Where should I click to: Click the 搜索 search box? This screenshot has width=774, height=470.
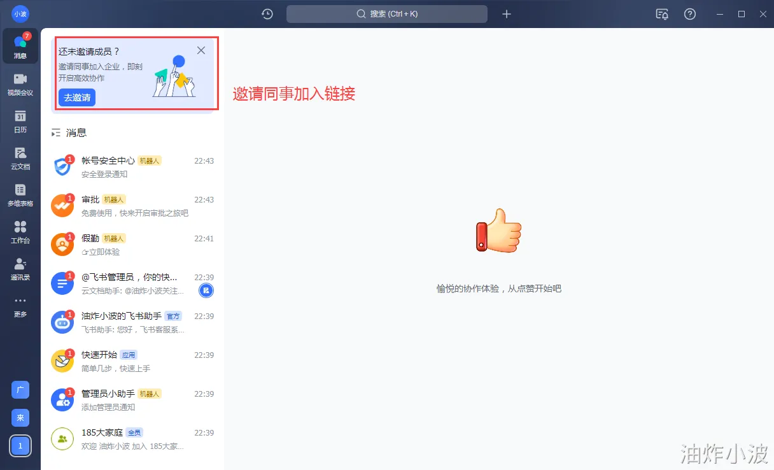click(x=387, y=14)
